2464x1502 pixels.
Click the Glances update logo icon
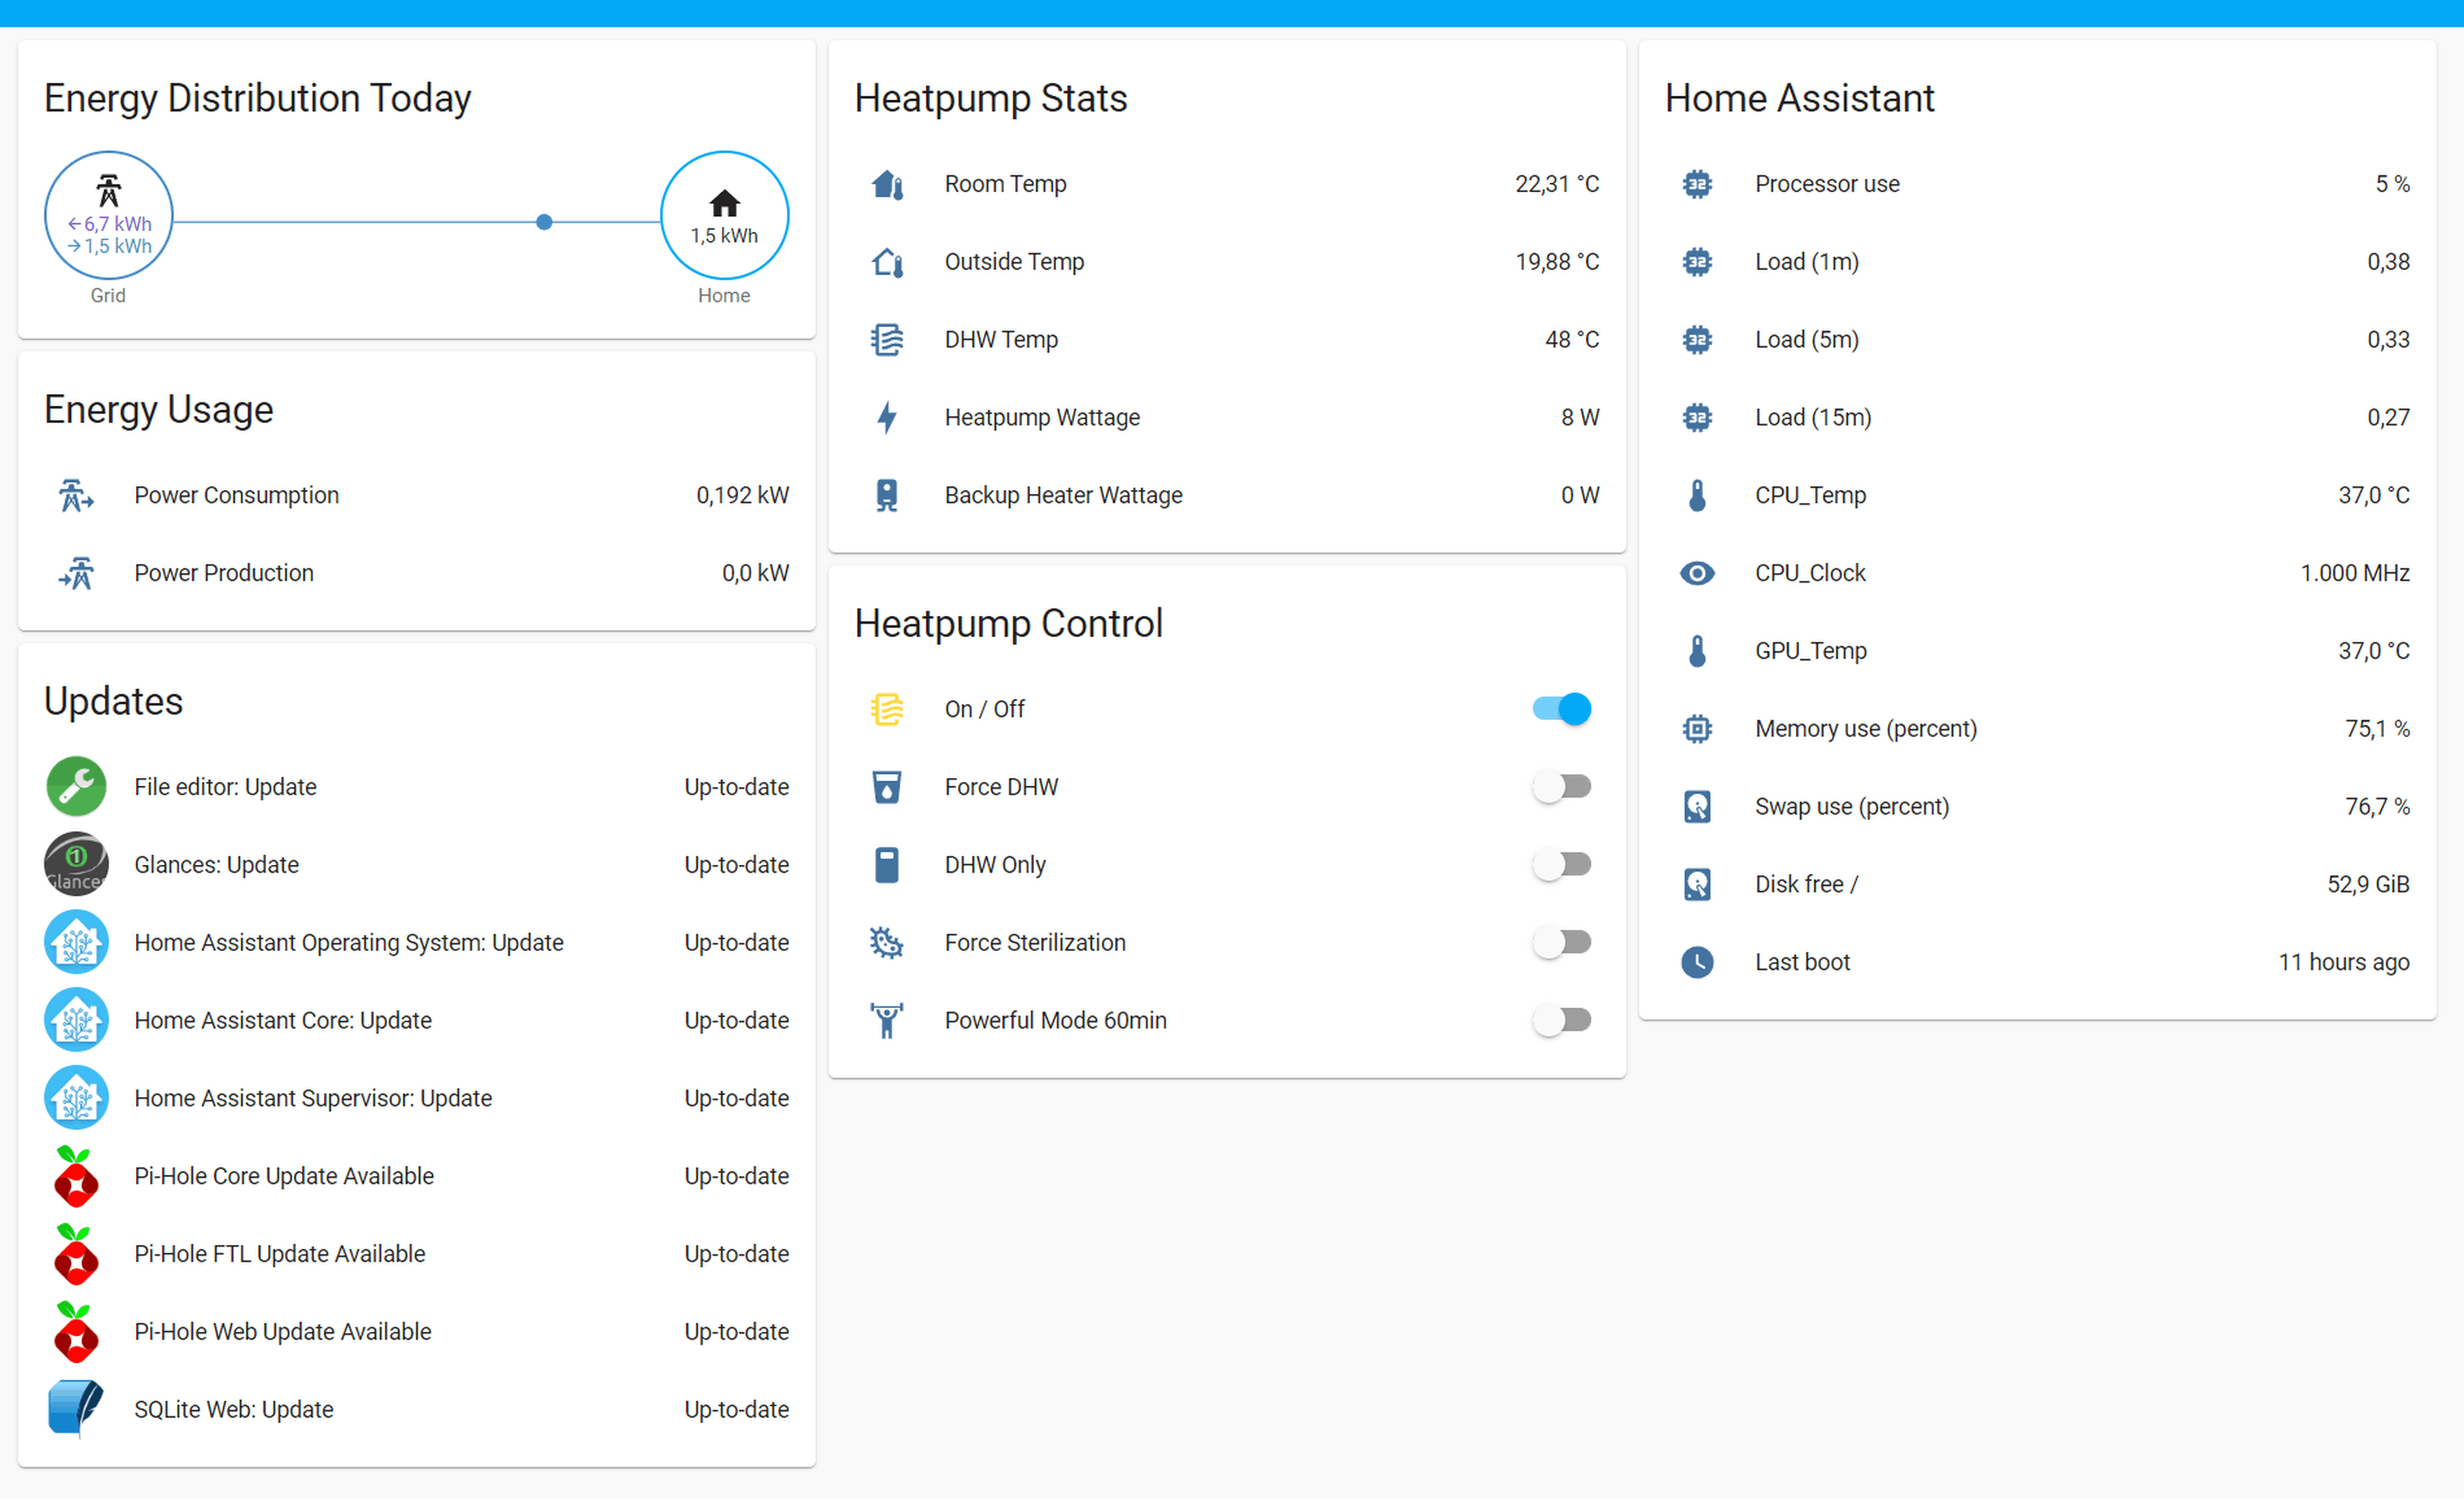click(x=76, y=865)
